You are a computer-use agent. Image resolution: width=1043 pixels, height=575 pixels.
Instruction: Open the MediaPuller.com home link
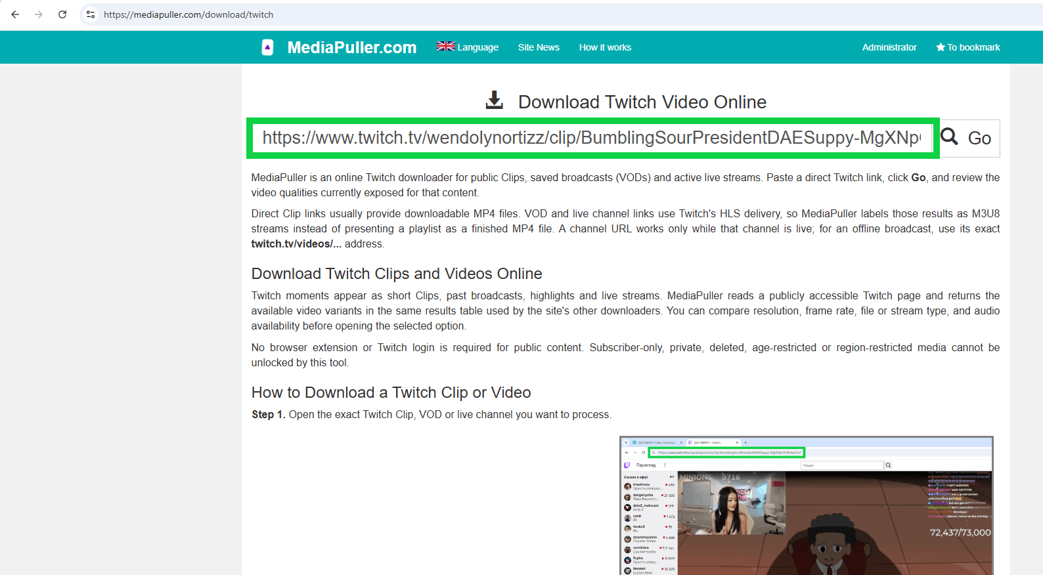click(352, 47)
